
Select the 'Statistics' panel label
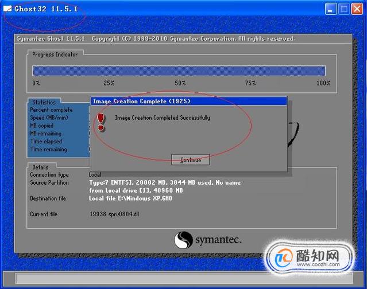tap(44, 102)
